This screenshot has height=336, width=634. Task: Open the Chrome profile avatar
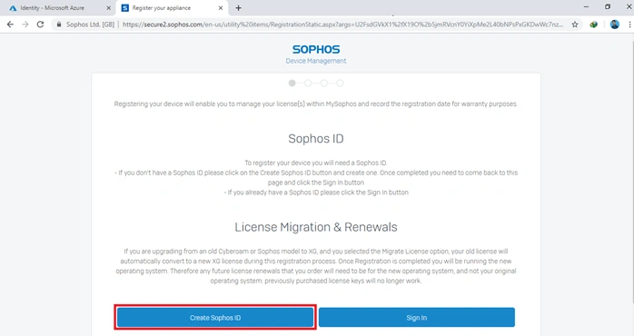[615, 25]
